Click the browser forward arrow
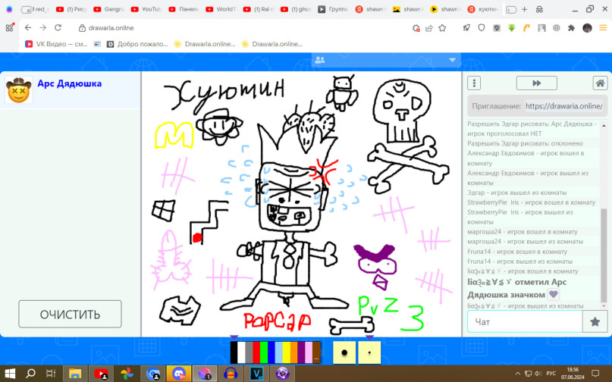The width and height of the screenshot is (612, 382). coord(43,28)
